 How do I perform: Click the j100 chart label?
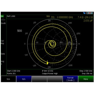pos(70,23)
